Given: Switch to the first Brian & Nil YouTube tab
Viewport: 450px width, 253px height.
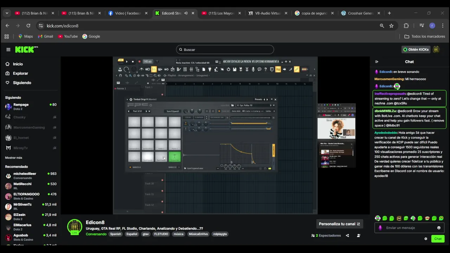Looking at the screenshot, I should [x=34, y=13].
